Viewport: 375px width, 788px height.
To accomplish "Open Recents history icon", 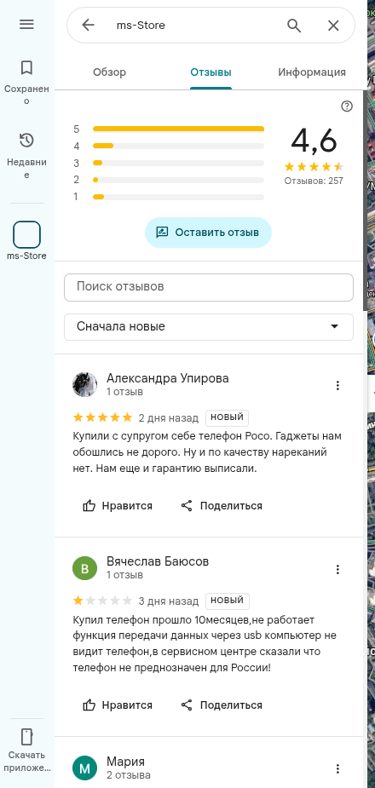I will 26,141.
